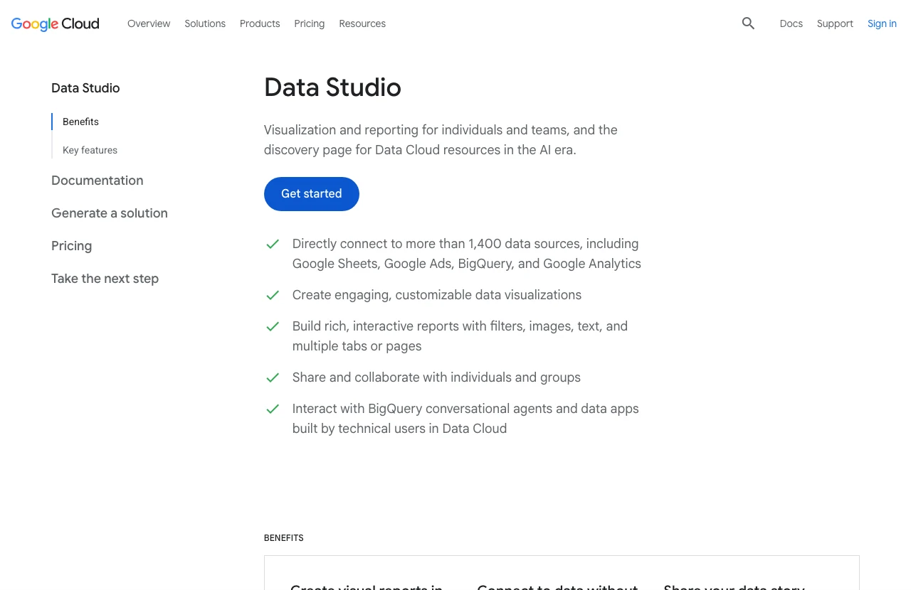911x590 pixels.
Task: Click the 'Visualization and reporting for individuals' description
Action: [x=441, y=140]
